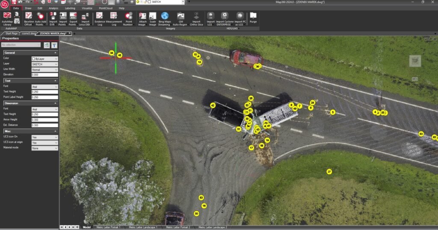This screenshot has height=230, width=438.
Task: Open the Material mode dropdown
Action: pyautogui.click(x=44, y=148)
